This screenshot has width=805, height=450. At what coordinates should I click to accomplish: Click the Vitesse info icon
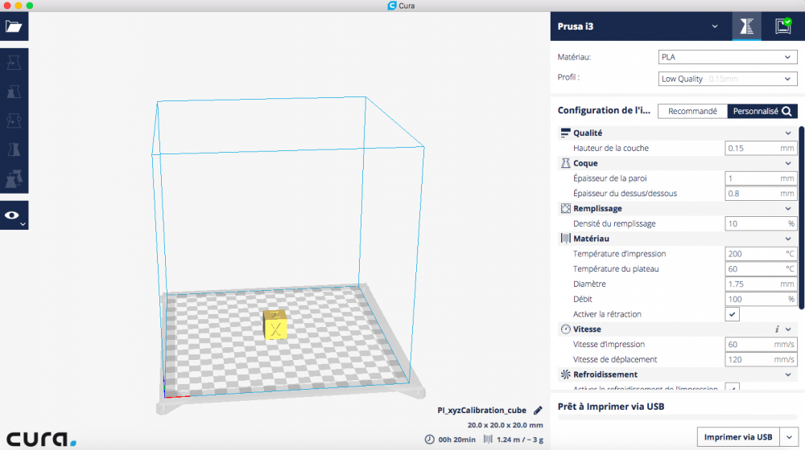point(777,329)
